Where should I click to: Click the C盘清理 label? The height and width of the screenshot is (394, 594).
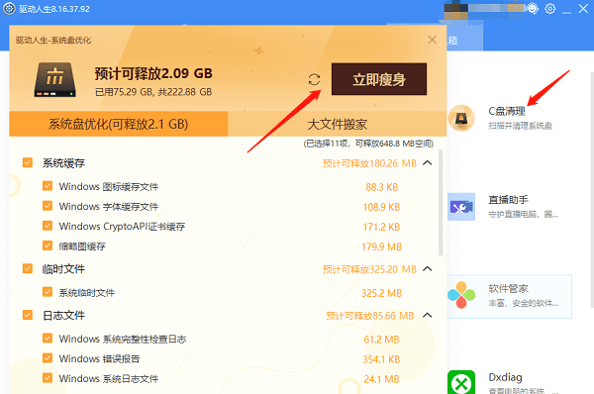pos(507,112)
